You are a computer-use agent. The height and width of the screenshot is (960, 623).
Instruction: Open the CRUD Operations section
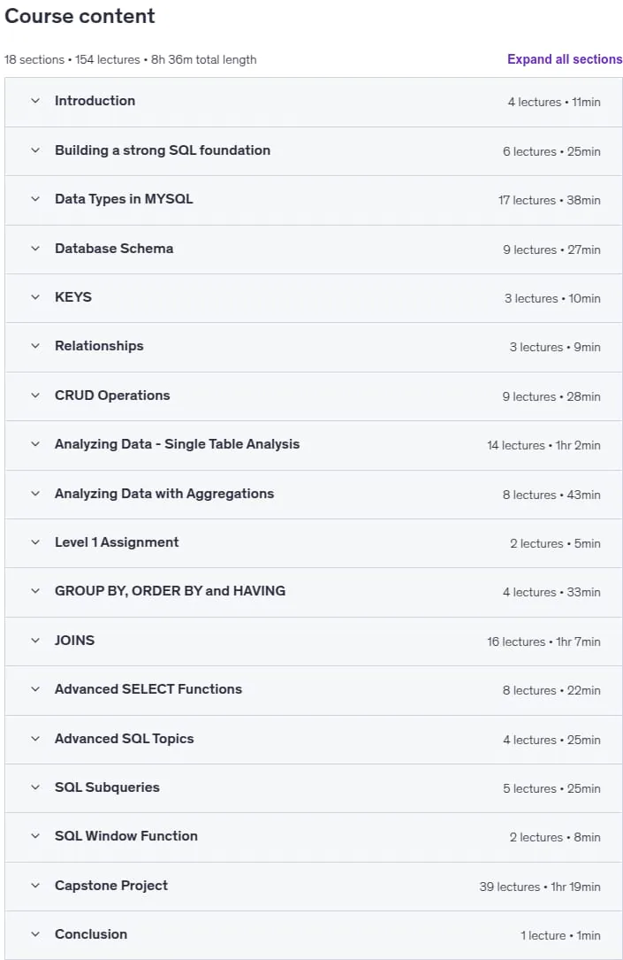tap(314, 396)
